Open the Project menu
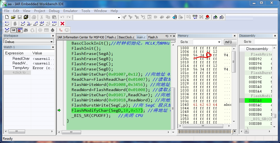This screenshot has width=280, height=143. coord(39,11)
